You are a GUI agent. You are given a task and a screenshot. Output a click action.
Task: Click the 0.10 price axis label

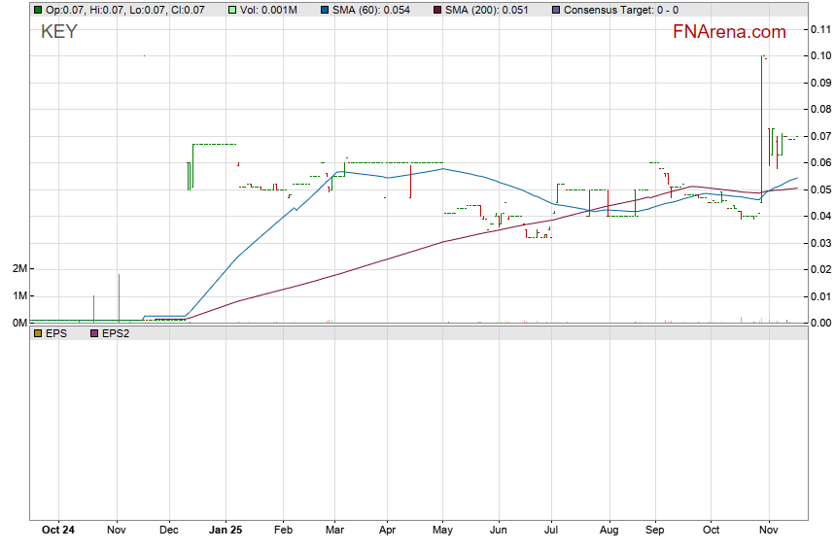click(x=820, y=55)
